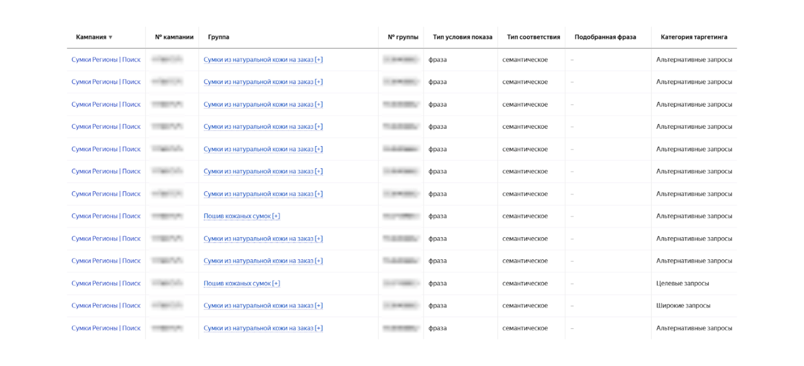Image resolution: width=804 pixels, height=366 pixels.
Task: Open campaign link in the Целевые запросы row
Action: [x=106, y=283]
